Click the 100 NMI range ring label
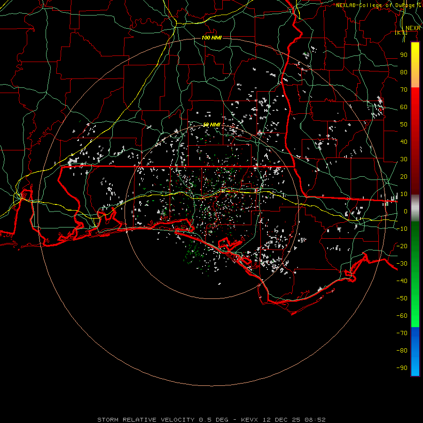423x423 pixels. tap(211, 38)
